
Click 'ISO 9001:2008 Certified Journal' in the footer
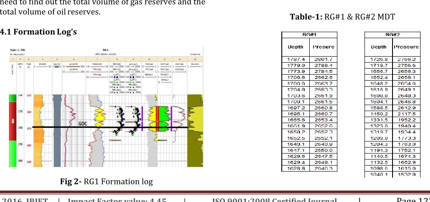click(x=274, y=200)
